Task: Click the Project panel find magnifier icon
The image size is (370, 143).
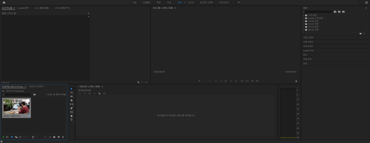Action: coord(50,137)
